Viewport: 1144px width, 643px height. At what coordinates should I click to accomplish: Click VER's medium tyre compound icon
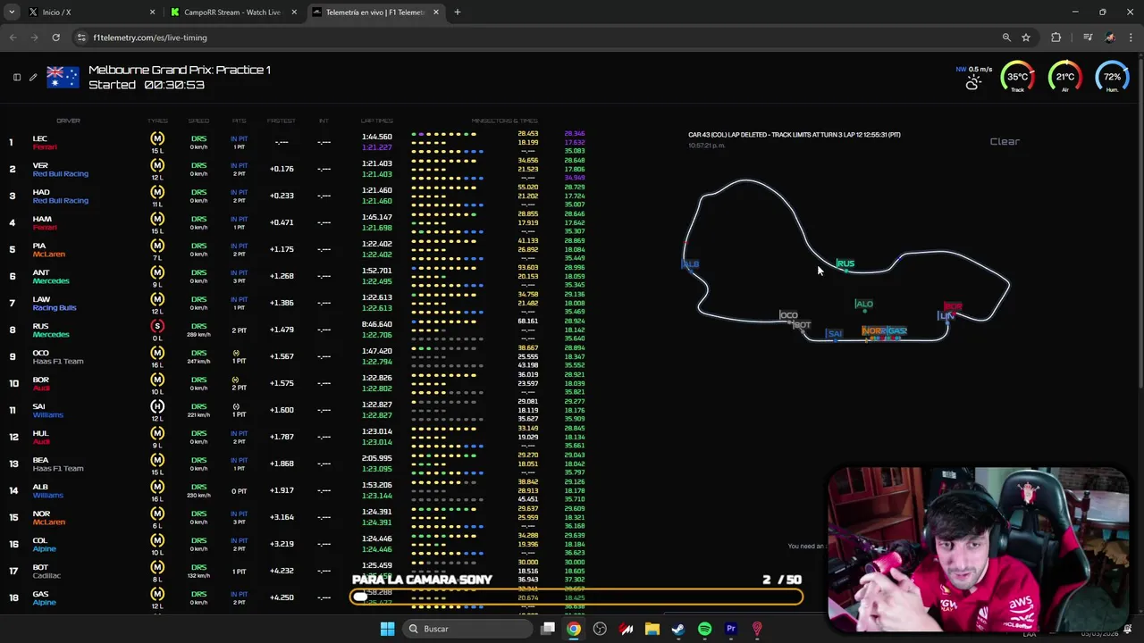tap(157, 165)
